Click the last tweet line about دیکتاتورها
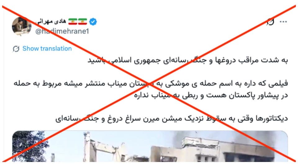The image size is (298, 166). (172, 119)
